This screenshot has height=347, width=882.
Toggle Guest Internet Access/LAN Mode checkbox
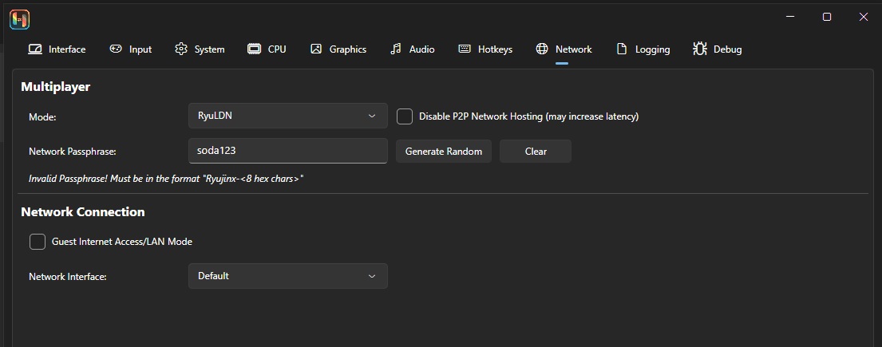38,241
